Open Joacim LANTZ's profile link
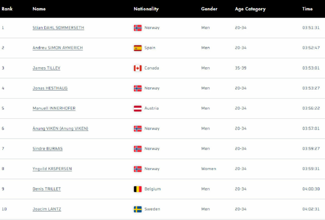This screenshot has height=220, width=325. 47,209
